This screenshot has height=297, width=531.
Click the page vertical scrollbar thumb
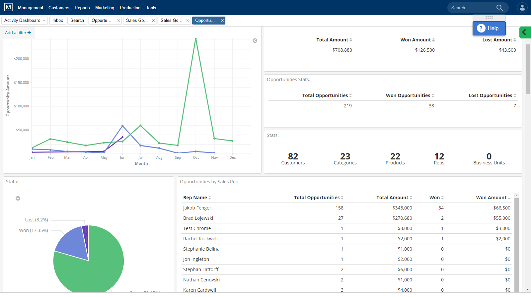pyautogui.click(x=528, y=69)
